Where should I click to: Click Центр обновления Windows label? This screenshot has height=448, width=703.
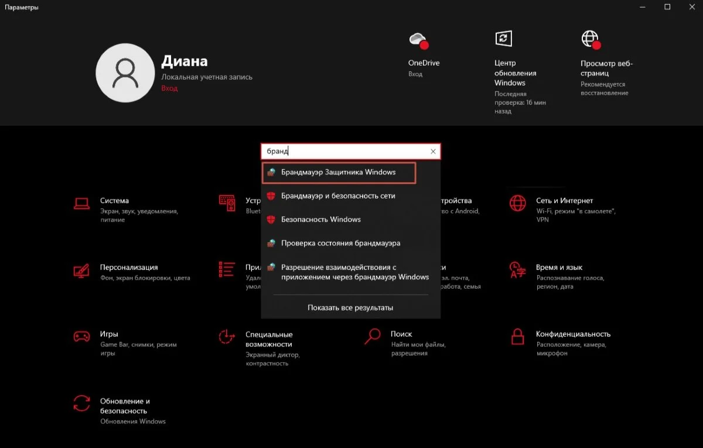click(x=515, y=73)
